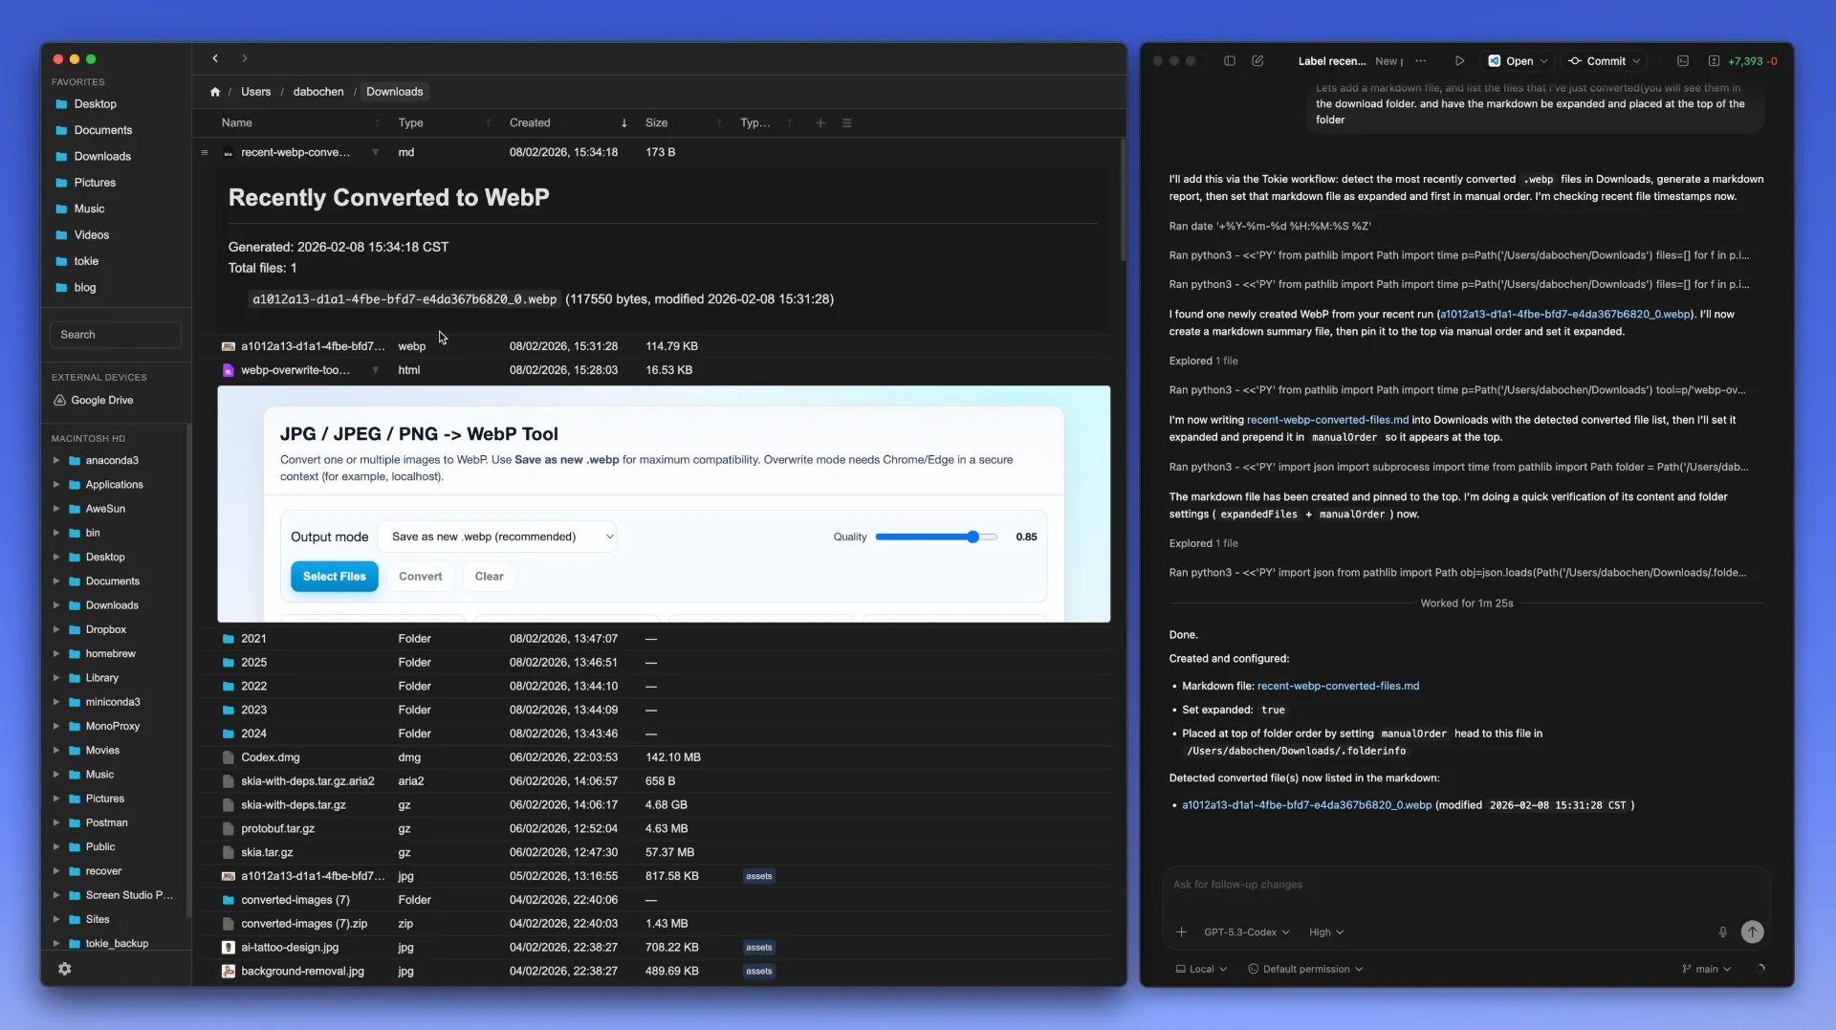This screenshot has width=1836, height=1030.
Task: Open list view options icon in Finder toolbar
Action: 847,123
